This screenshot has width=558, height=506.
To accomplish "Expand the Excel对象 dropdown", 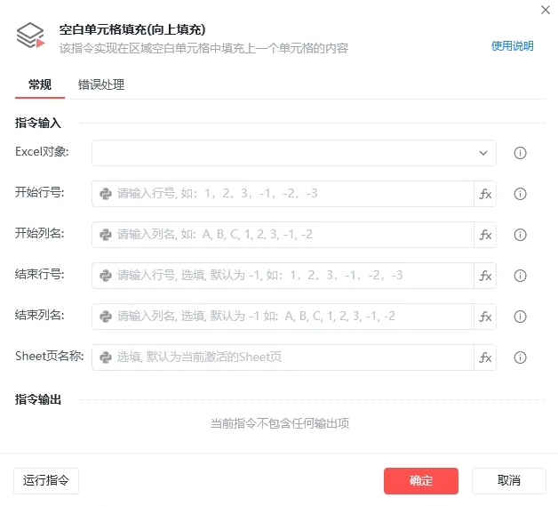I will 483,153.
